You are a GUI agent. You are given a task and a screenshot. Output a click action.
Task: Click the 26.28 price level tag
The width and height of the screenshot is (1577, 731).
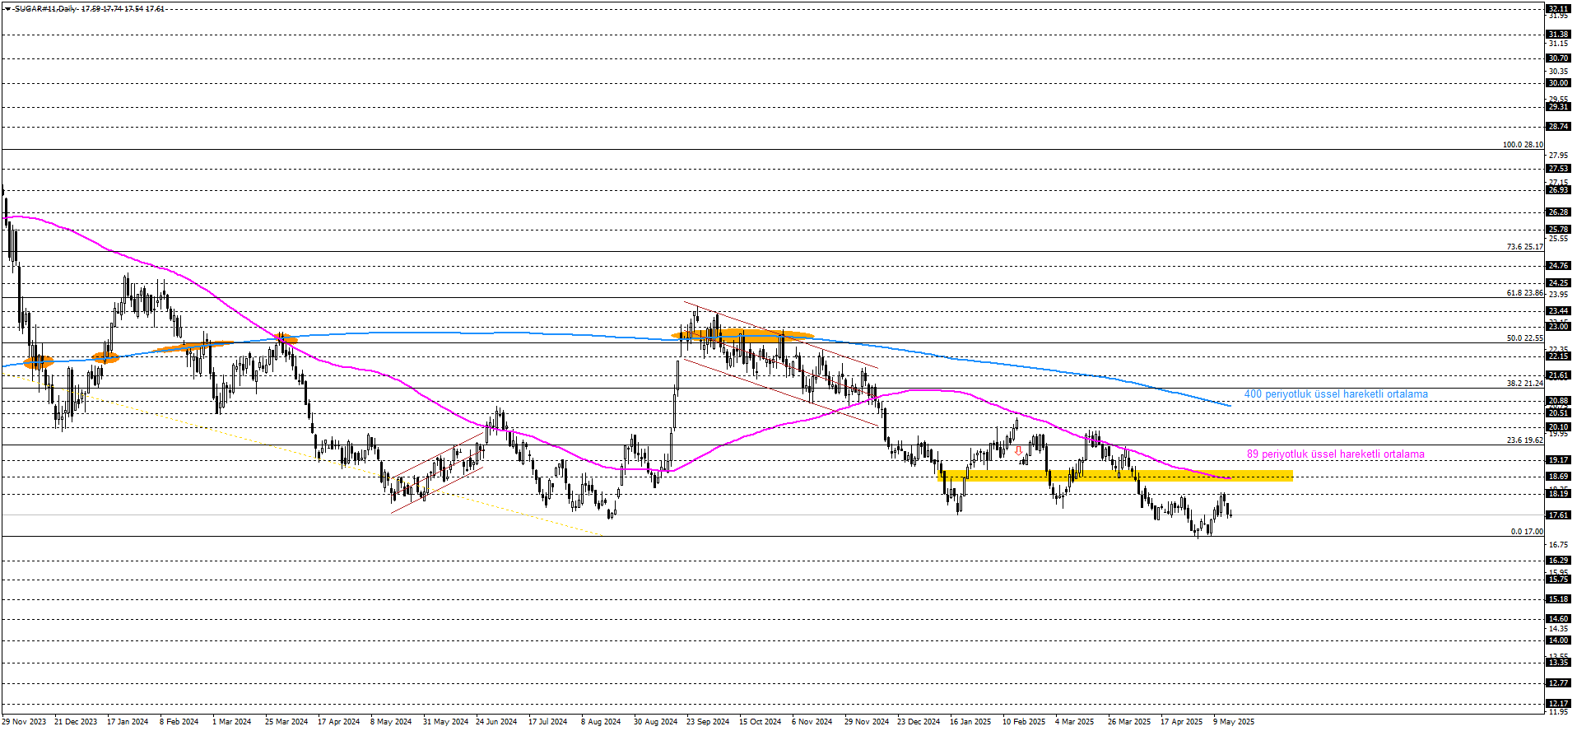1558,212
